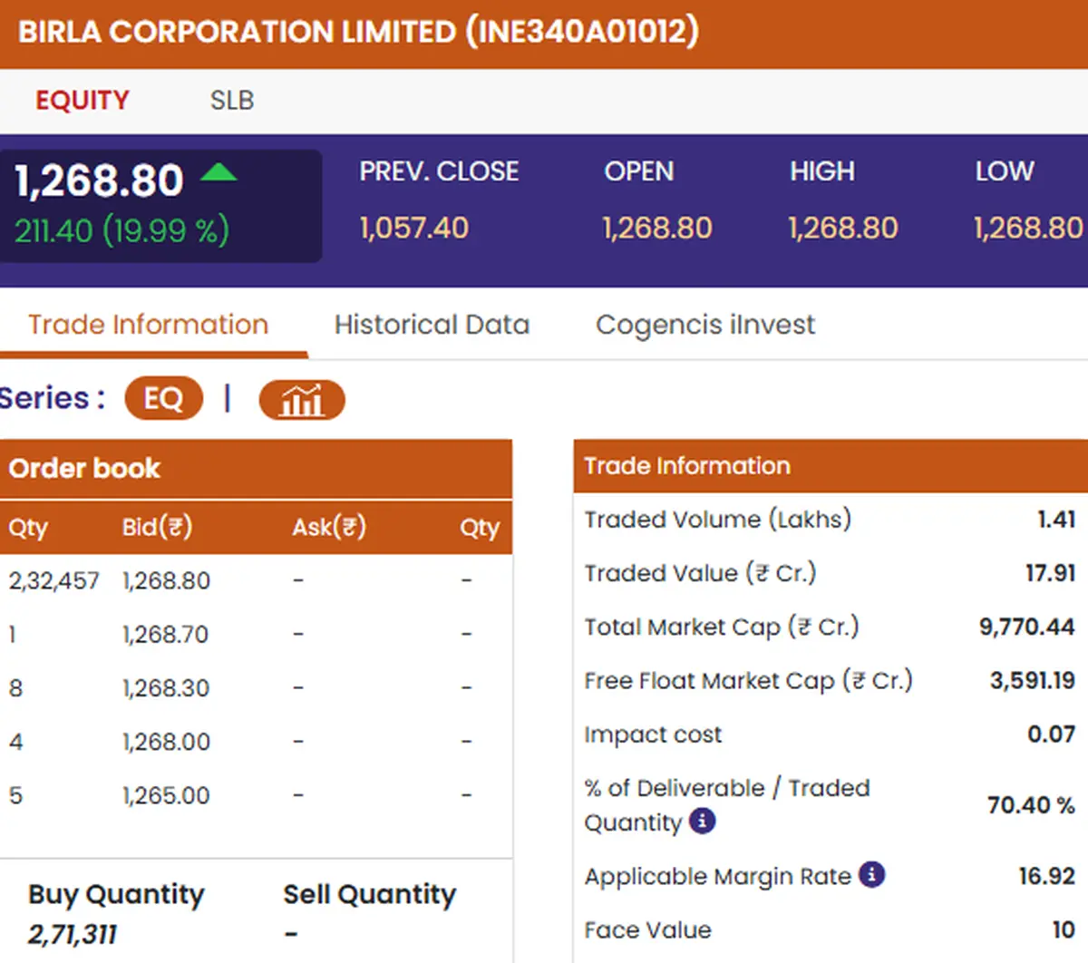
Task: Click the Order book header
Action: [x=256, y=469]
